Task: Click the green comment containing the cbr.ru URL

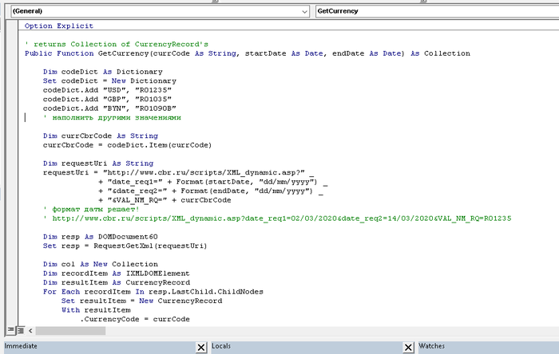Action: pyautogui.click(x=279, y=218)
